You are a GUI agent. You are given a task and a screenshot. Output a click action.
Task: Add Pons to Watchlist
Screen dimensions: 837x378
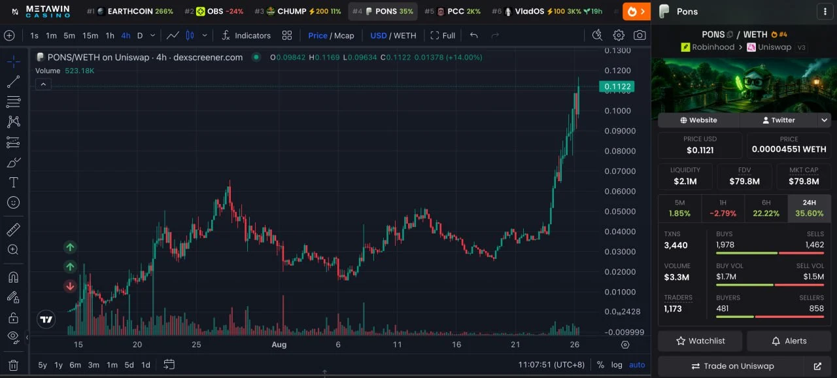click(x=700, y=341)
